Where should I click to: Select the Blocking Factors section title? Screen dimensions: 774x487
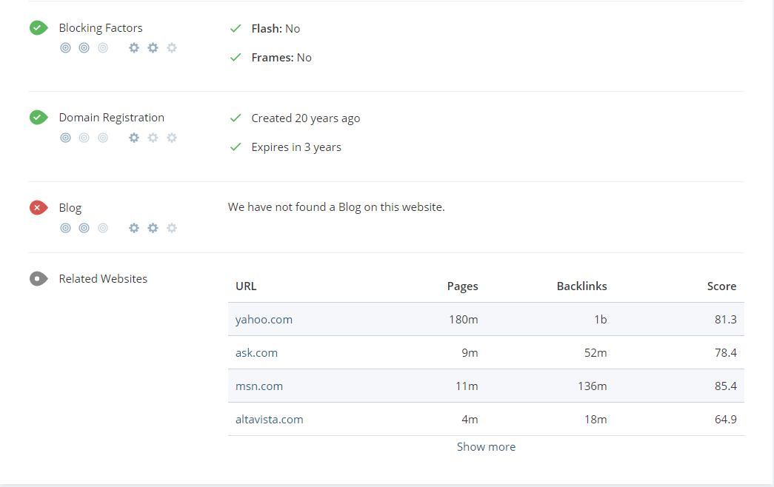tap(101, 28)
